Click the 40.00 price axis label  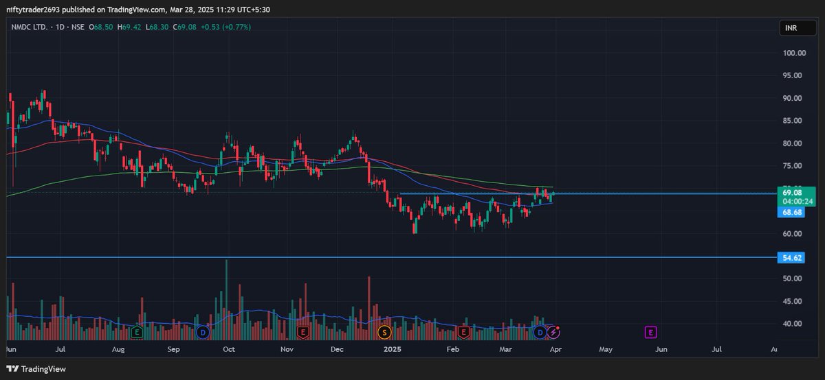[x=793, y=324]
